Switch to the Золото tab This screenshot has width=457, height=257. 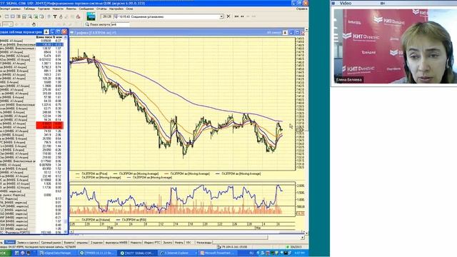pyautogui.click(x=168, y=243)
